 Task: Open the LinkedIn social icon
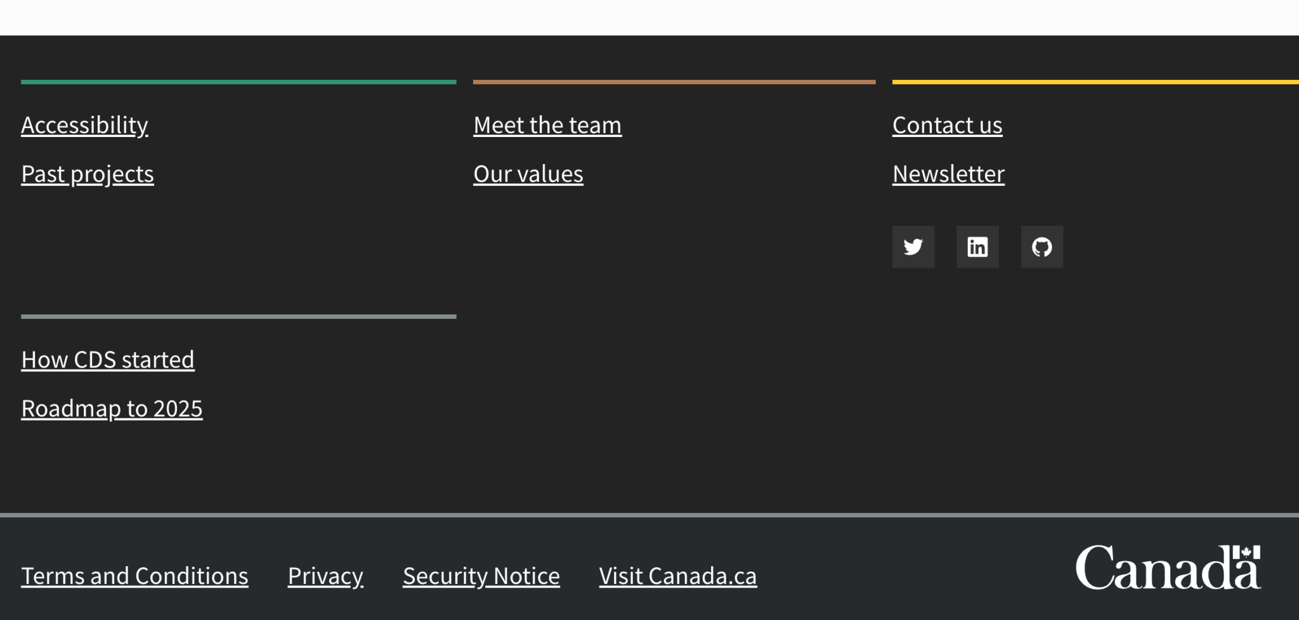point(977,247)
